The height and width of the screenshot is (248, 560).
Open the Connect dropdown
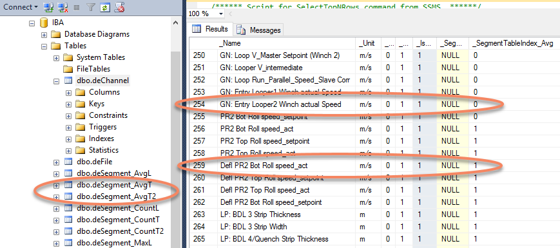click(21, 7)
